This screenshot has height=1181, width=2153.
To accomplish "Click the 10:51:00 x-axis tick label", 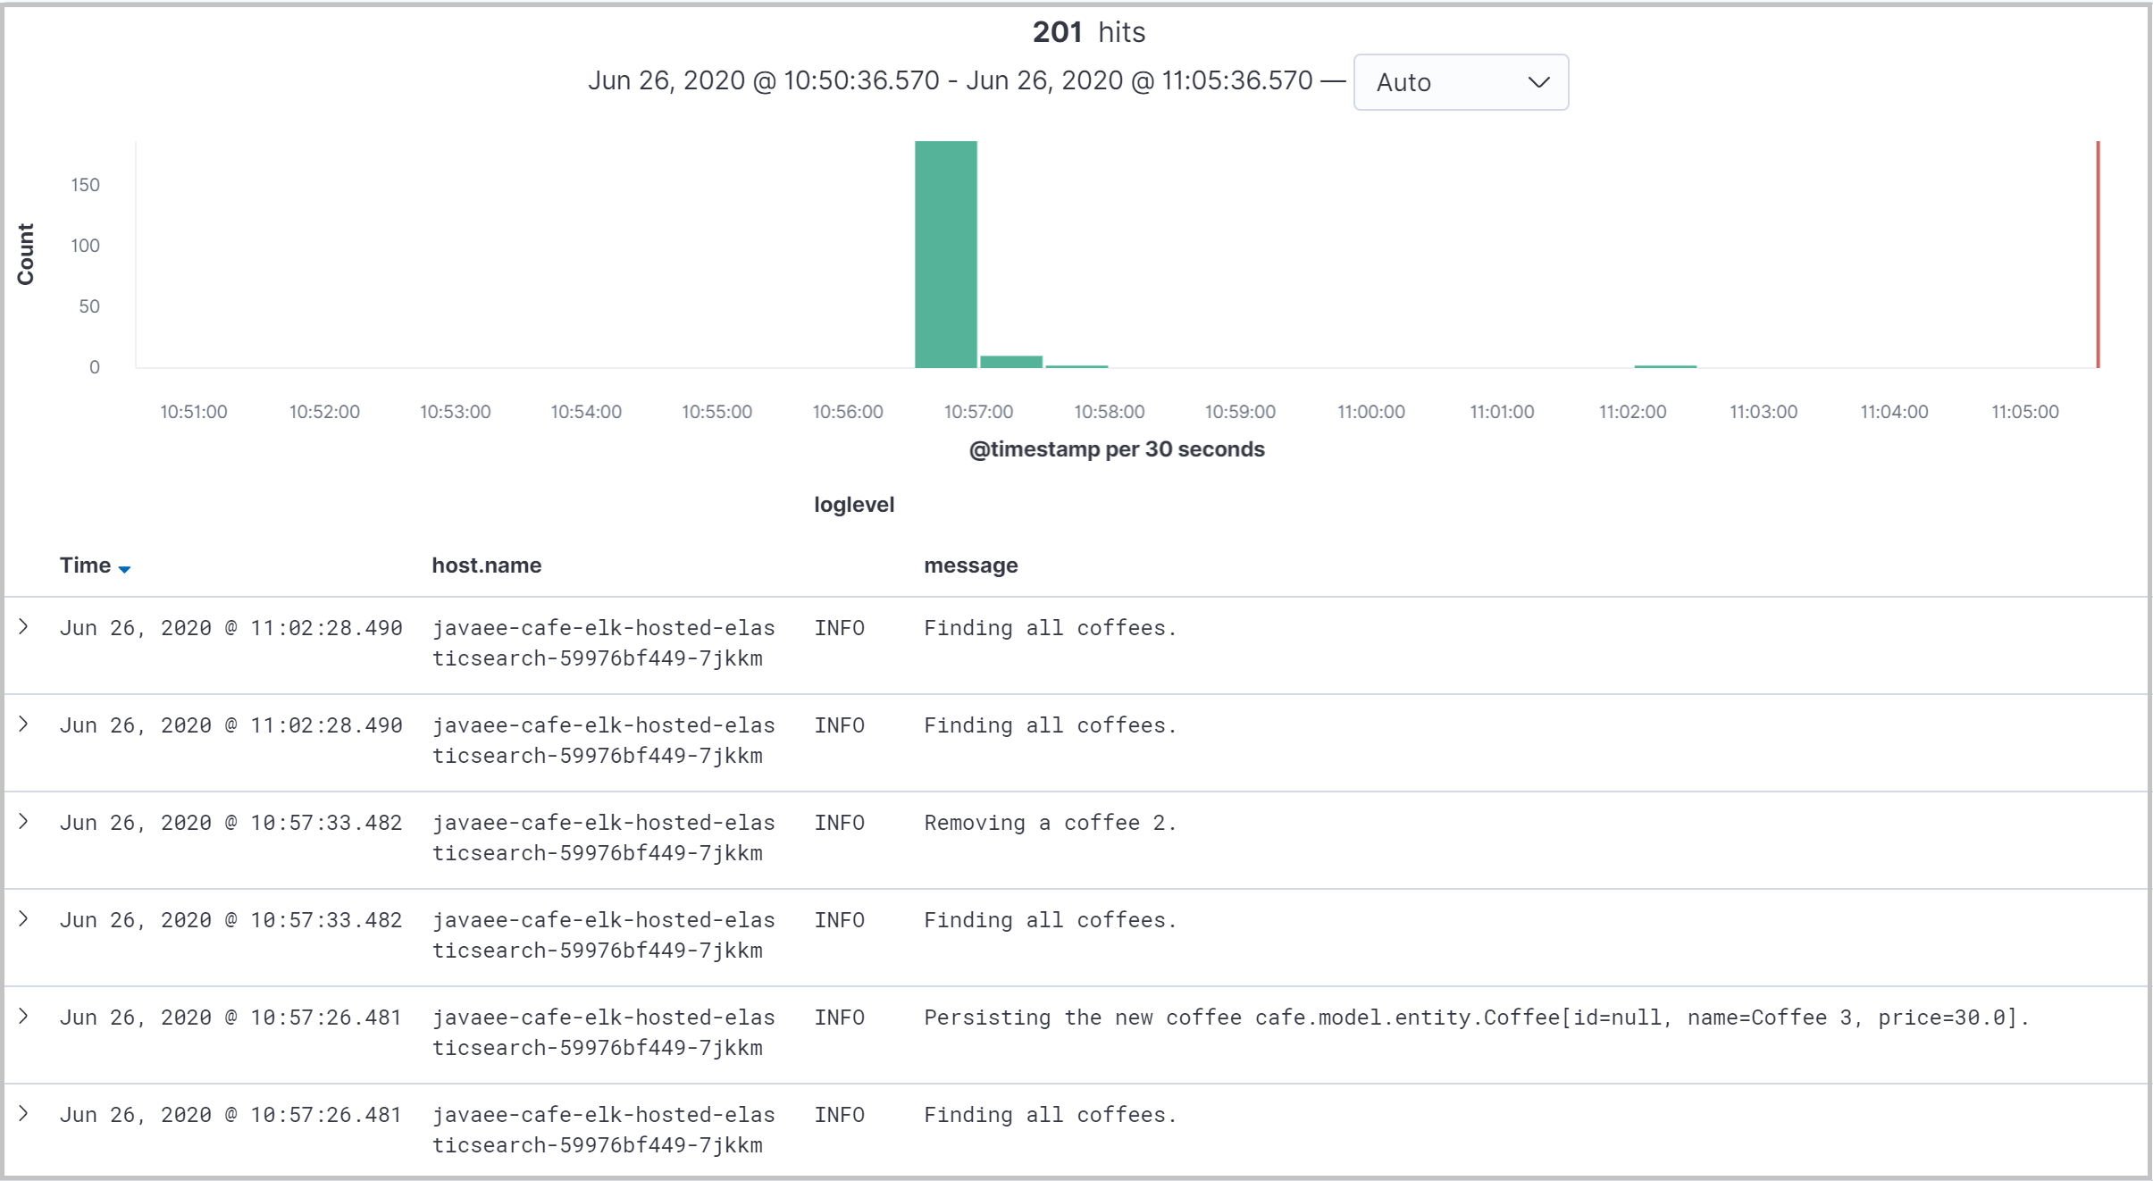I will tap(194, 412).
